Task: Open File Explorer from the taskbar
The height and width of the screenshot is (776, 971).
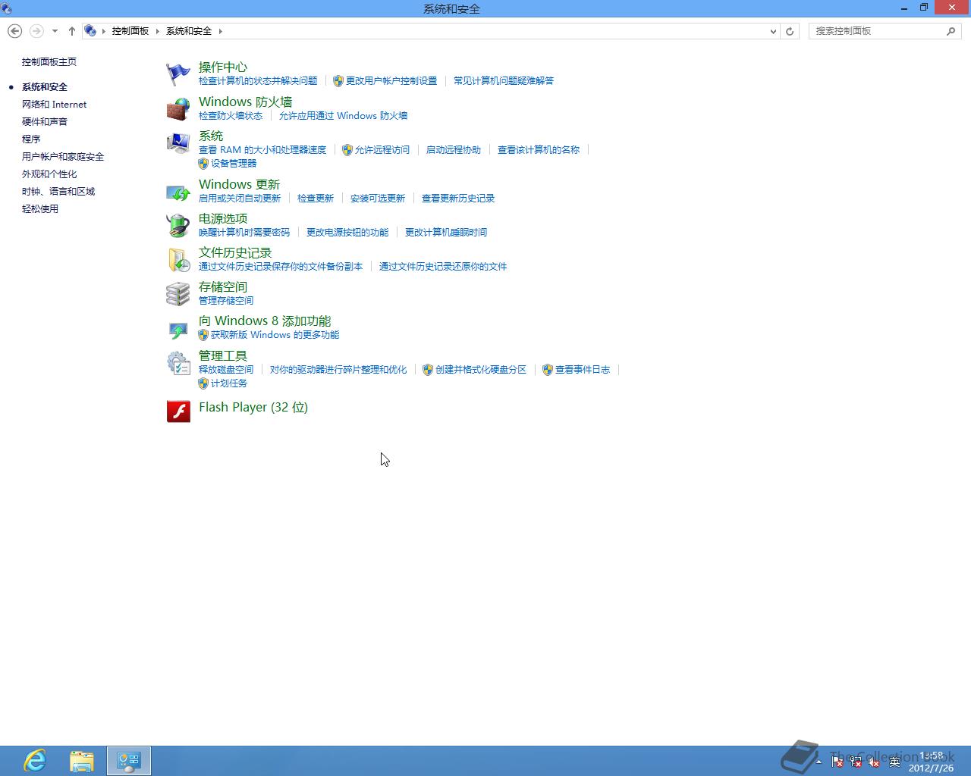Action: pos(82,761)
